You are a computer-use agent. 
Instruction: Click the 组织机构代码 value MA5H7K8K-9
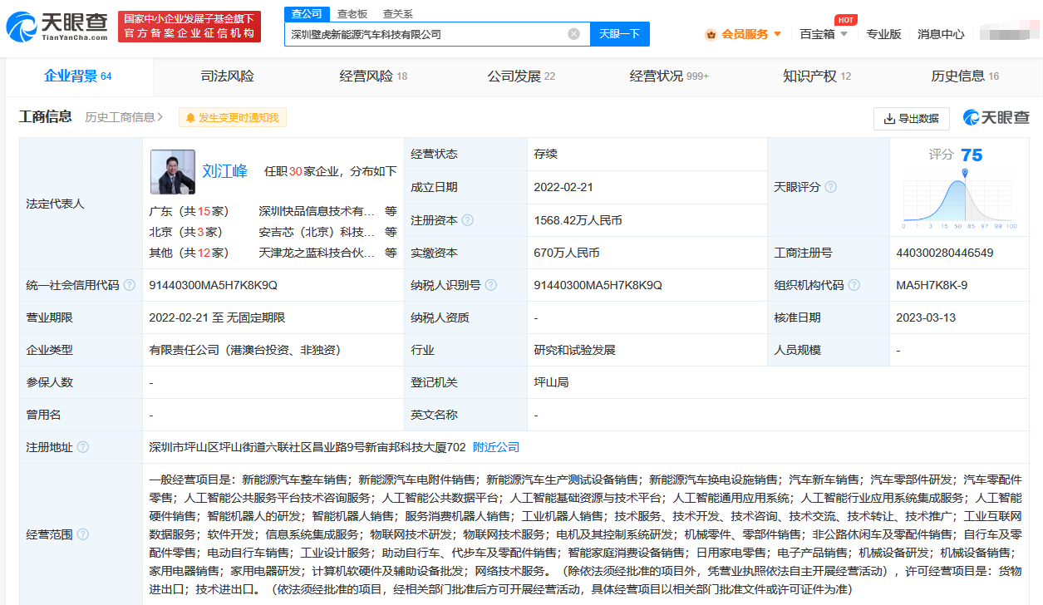click(x=932, y=285)
